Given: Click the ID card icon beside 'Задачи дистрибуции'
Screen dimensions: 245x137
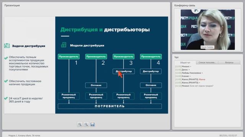Looking at the screenshot, I should pyautogui.click(x=7, y=46).
